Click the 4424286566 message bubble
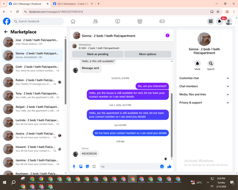The image size is (238, 190). [89, 153]
